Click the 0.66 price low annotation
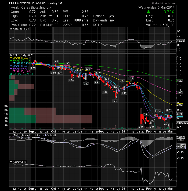The image size is (188, 191). click(167, 125)
